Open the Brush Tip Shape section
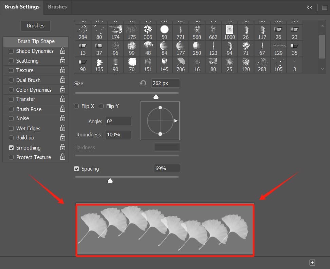Viewport: 330px width, 269px height. coord(36,41)
